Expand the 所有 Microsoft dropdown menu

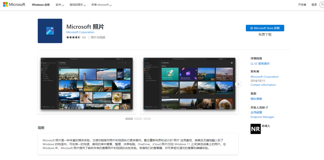tap(102, 5)
